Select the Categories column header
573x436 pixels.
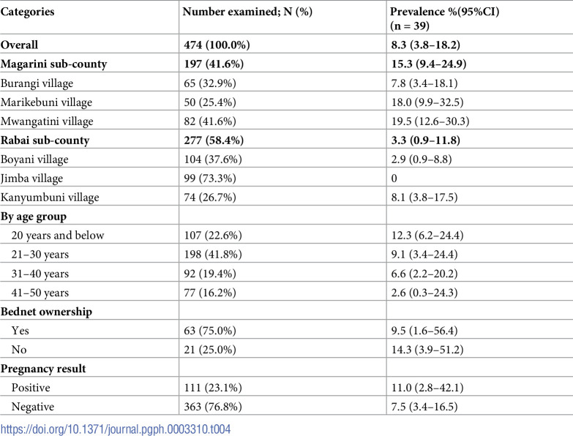27,12
